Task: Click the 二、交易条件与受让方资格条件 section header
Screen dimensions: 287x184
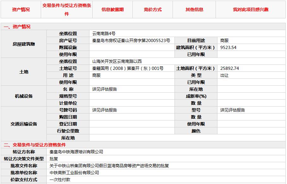Action: 35,145
